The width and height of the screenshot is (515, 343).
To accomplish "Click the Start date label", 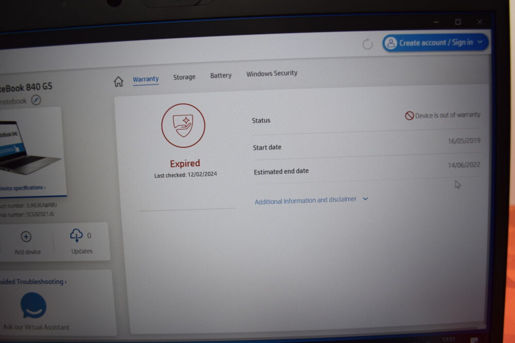I will [x=267, y=147].
